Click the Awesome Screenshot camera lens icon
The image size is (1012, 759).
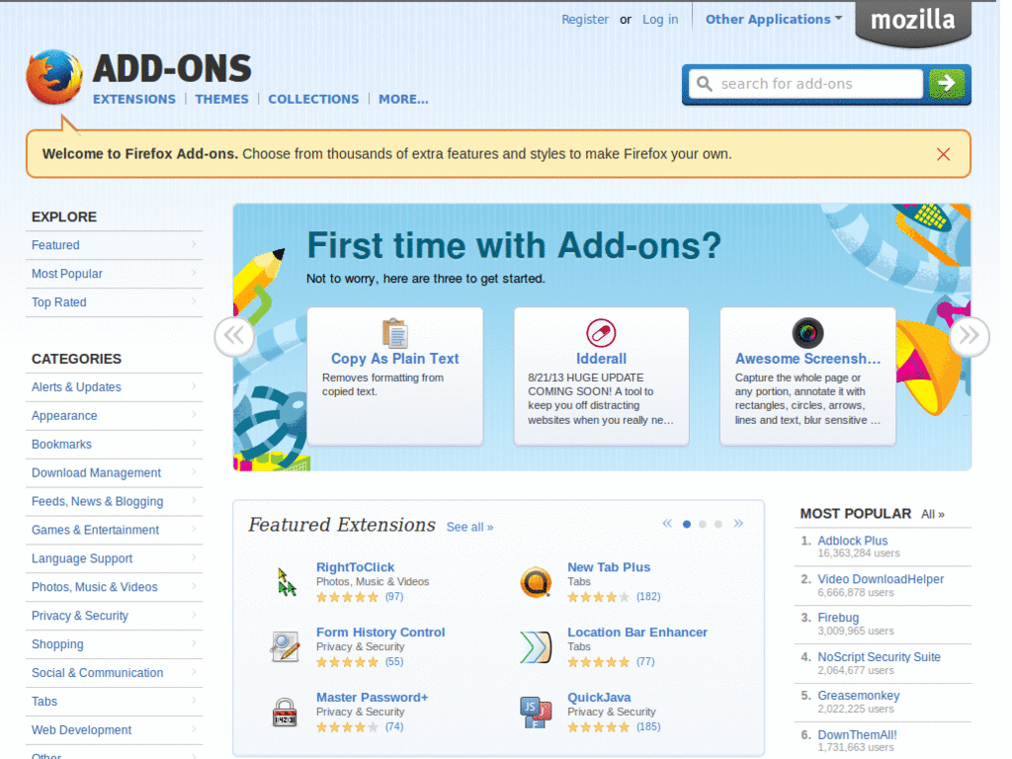pyautogui.click(x=807, y=333)
